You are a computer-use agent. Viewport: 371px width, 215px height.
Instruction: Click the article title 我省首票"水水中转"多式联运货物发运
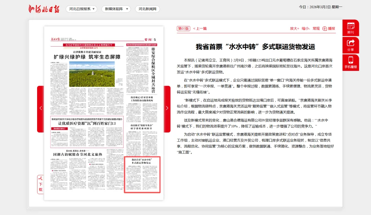[x=256, y=47]
